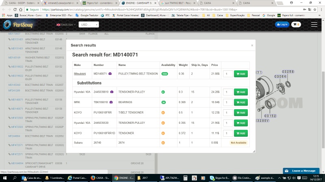Open Chrome menu three dots

(321, 9)
